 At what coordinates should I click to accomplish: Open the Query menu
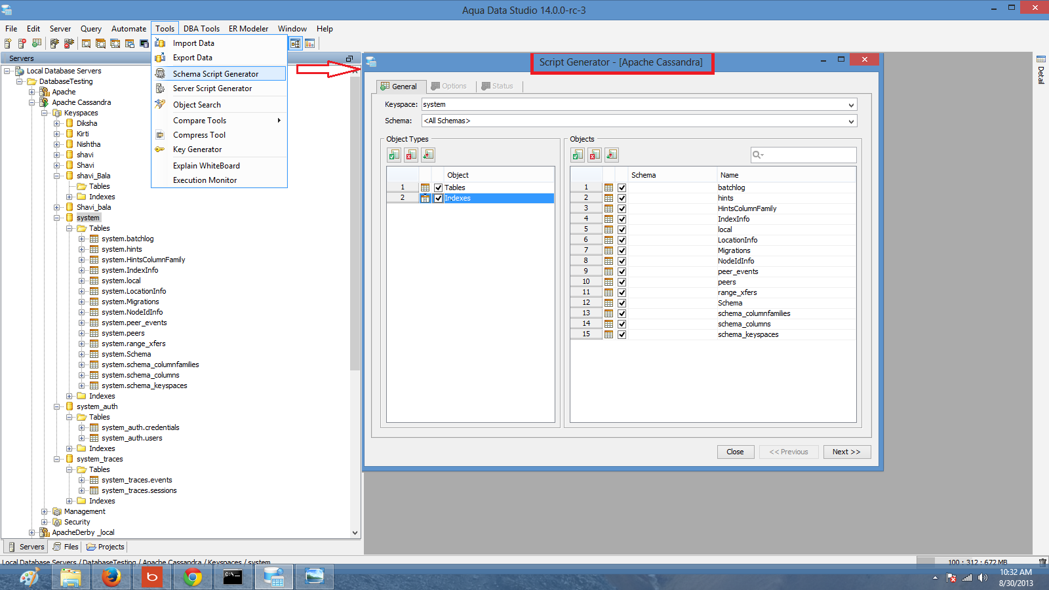[91, 28]
